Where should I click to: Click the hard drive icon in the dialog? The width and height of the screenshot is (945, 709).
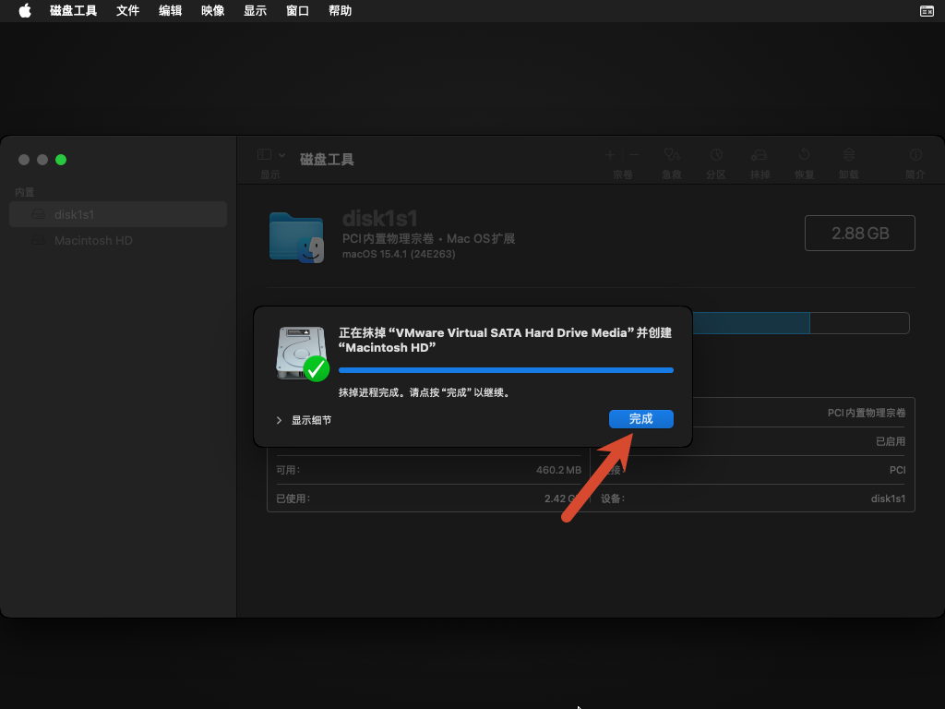pyautogui.click(x=303, y=354)
